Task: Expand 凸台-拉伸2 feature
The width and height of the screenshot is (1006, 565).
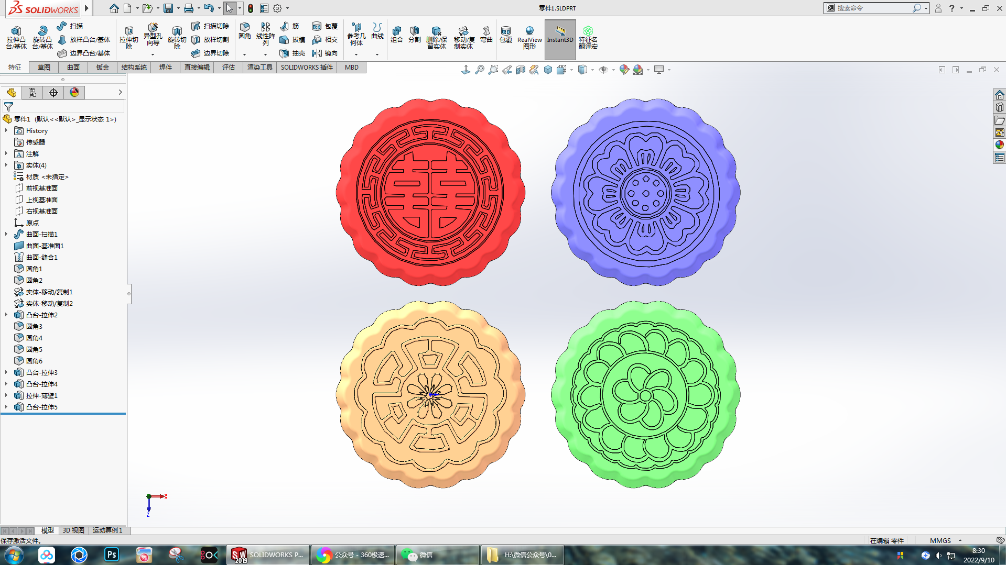Action: tap(6, 315)
